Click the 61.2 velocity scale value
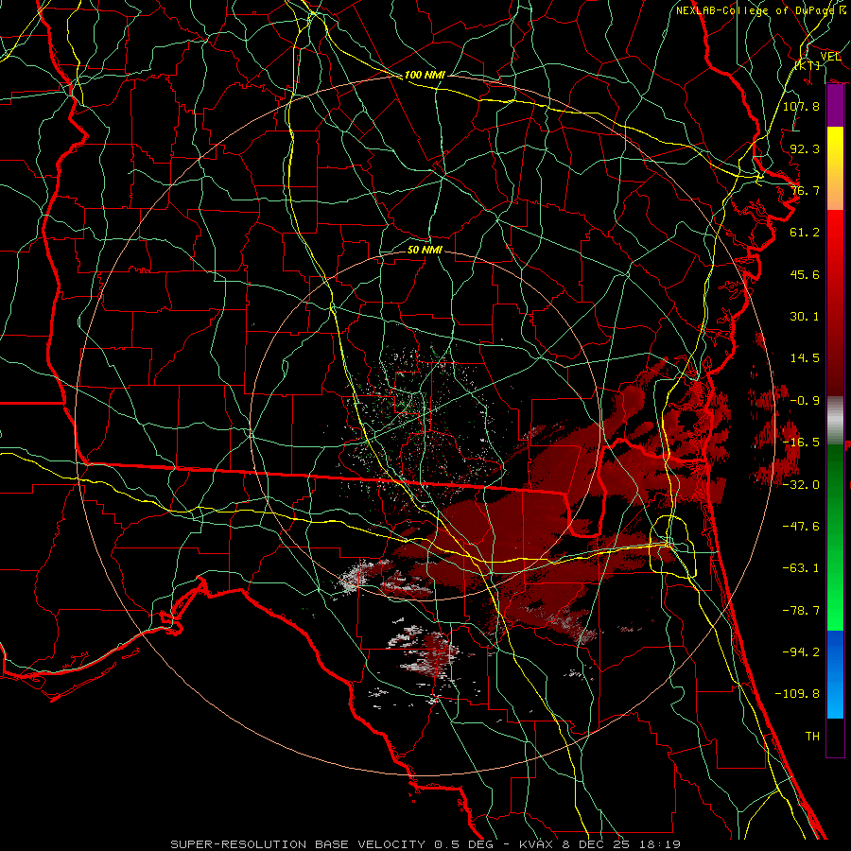This screenshot has width=851, height=851. (805, 233)
